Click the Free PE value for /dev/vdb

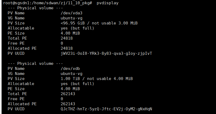click(62, 99)
